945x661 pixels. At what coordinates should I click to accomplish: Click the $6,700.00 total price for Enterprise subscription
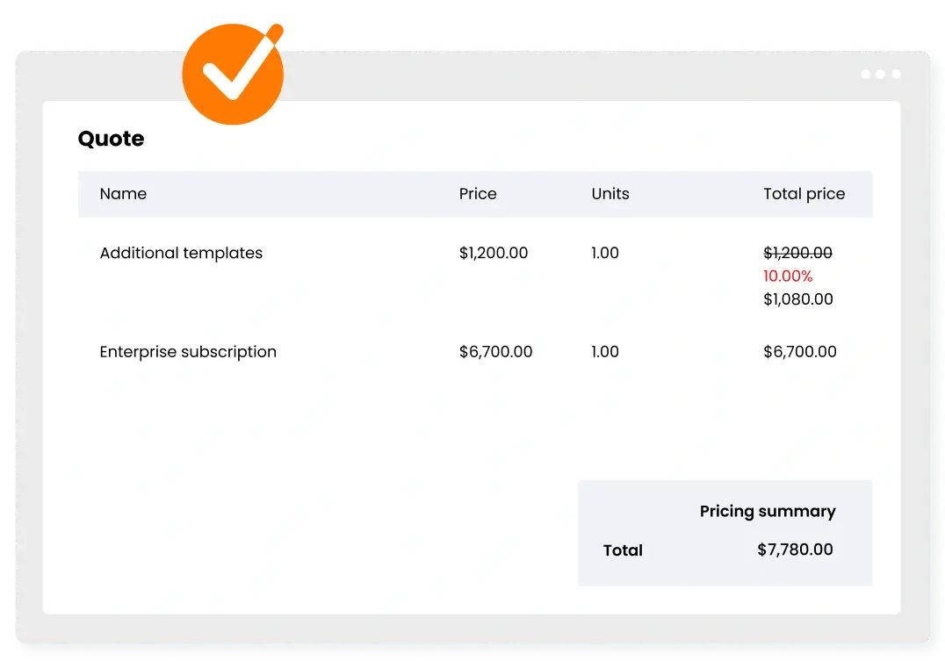(799, 352)
